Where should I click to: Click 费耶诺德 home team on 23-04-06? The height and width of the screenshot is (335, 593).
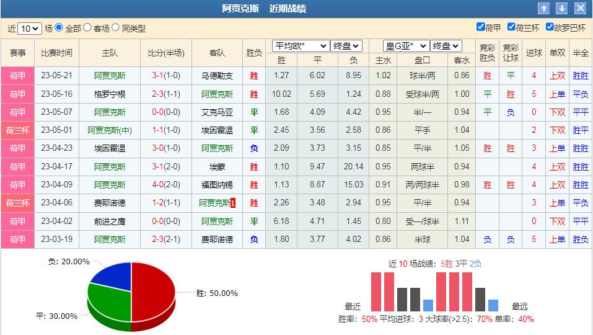110,203
